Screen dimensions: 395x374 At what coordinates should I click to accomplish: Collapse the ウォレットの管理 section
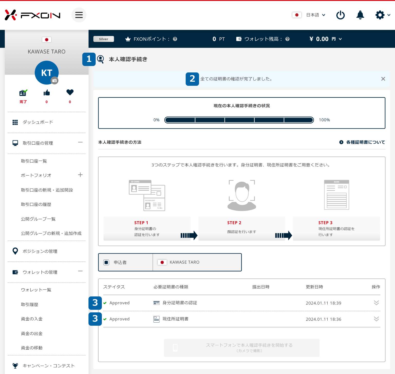80,271
